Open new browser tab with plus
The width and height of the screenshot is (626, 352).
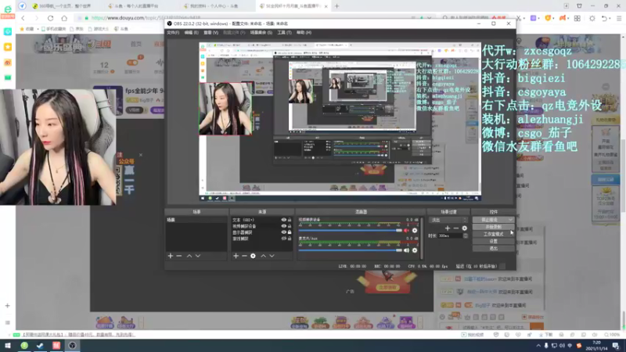pyautogui.click(x=337, y=6)
